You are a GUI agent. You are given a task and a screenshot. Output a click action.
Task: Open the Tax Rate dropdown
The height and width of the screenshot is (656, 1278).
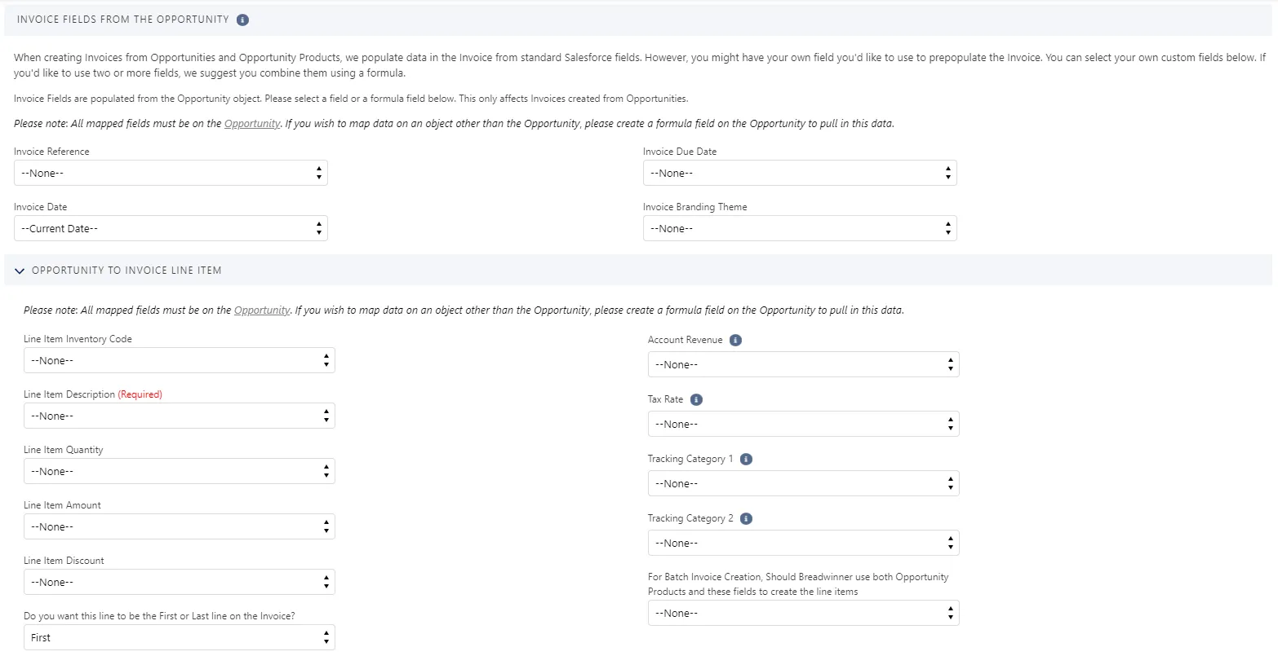(x=804, y=424)
